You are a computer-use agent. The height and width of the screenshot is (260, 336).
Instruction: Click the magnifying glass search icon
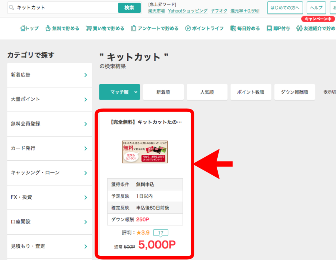pos(12,8)
